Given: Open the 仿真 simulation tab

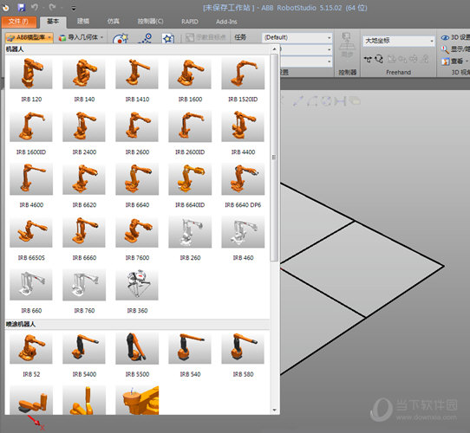Looking at the screenshot, I should tap(114, 22).
